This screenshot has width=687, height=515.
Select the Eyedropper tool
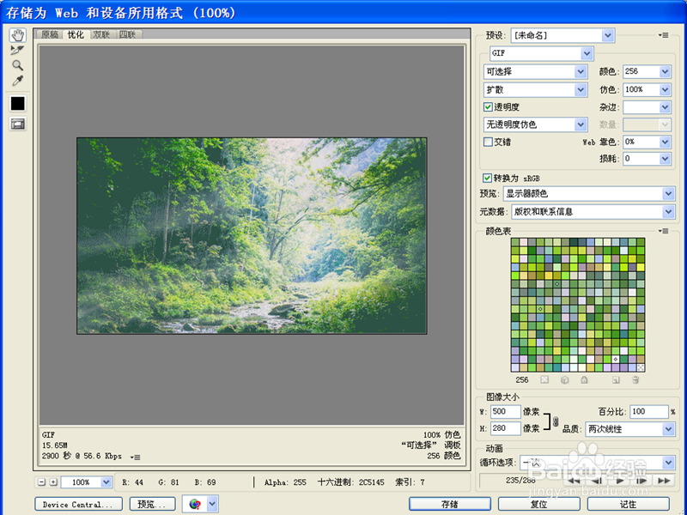click(17, 81)
